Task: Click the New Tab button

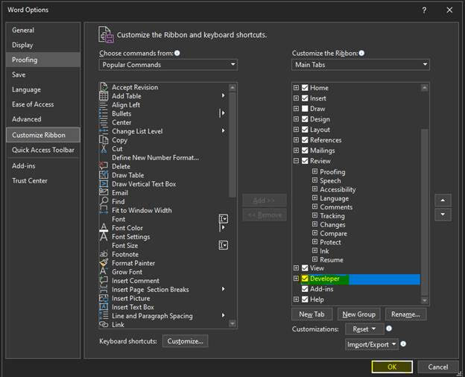Action: click(x=311, y=314)
